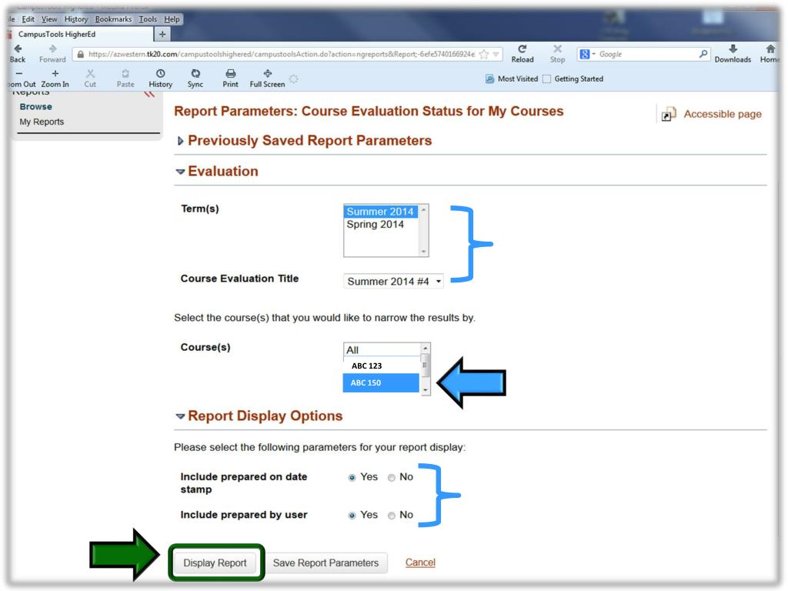788x591 pixels.
Task: Open the Bookmarks menu
Action: coord(114,19)
